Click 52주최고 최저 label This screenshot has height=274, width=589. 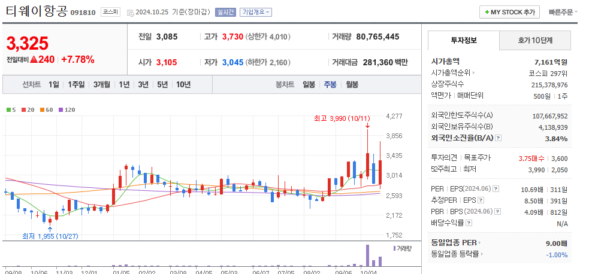pos(454,169)
